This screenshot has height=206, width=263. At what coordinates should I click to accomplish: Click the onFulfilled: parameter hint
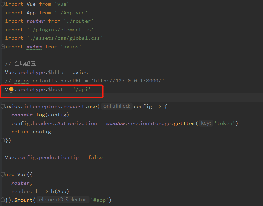(117, 106)
